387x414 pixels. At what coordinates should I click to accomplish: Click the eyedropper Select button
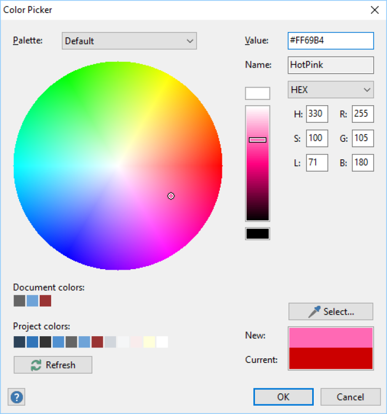331,311
